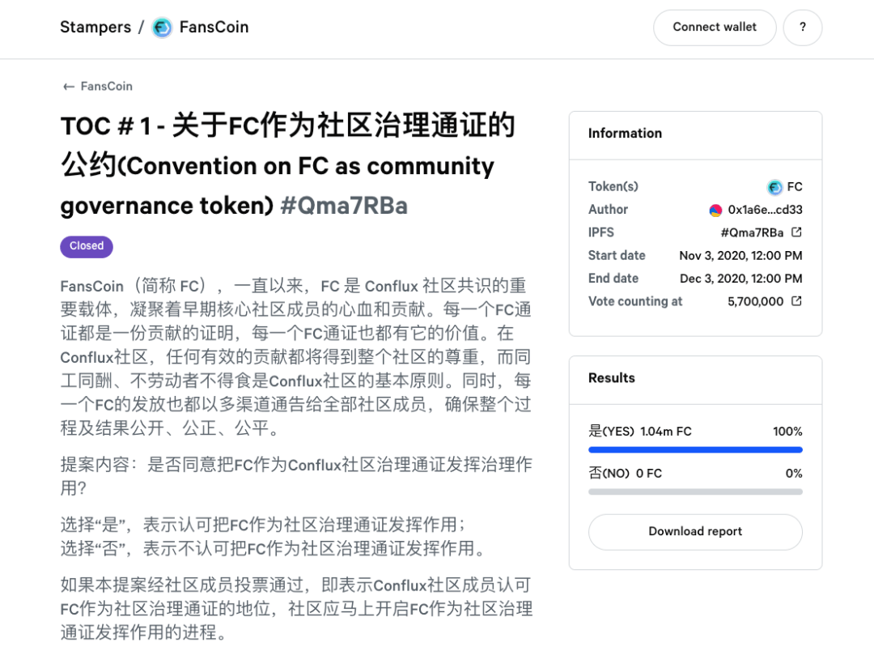Click the FC token icon in Information
Screen dimensions: 874x647
pyautogui.click(x=774, y=187)
